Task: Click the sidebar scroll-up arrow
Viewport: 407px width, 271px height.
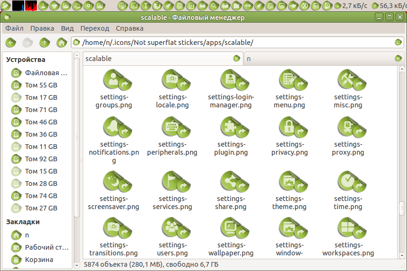Action: [77, 55]
